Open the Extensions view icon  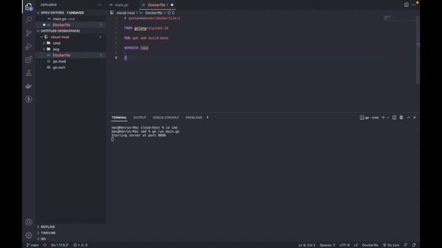28,59
